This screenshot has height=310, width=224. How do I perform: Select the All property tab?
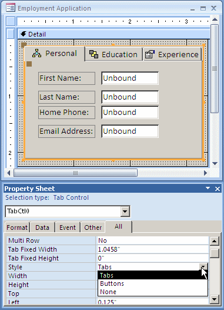click(x=119, y=226)
